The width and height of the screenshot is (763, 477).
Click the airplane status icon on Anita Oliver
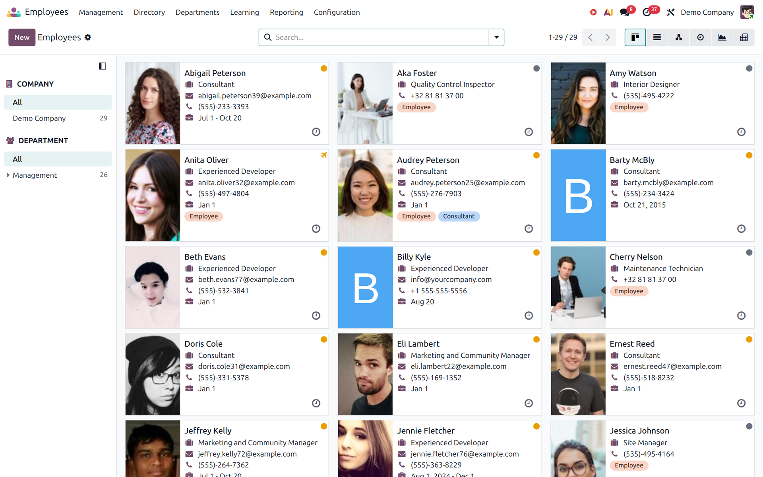coord(324,155)
